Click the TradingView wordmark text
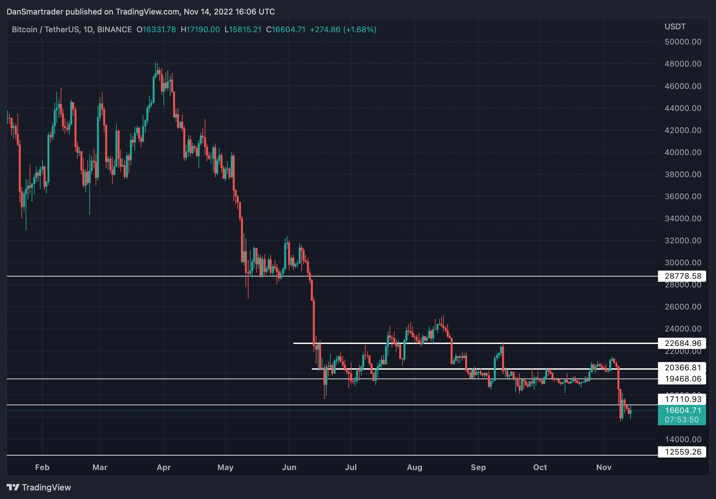 pyautogui.click(x=46, y=487)
